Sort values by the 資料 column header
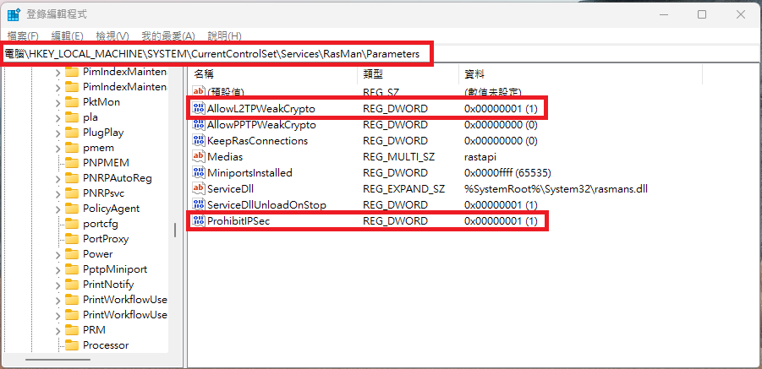This screenshot has width=762, height=369. tap(581, 73)
